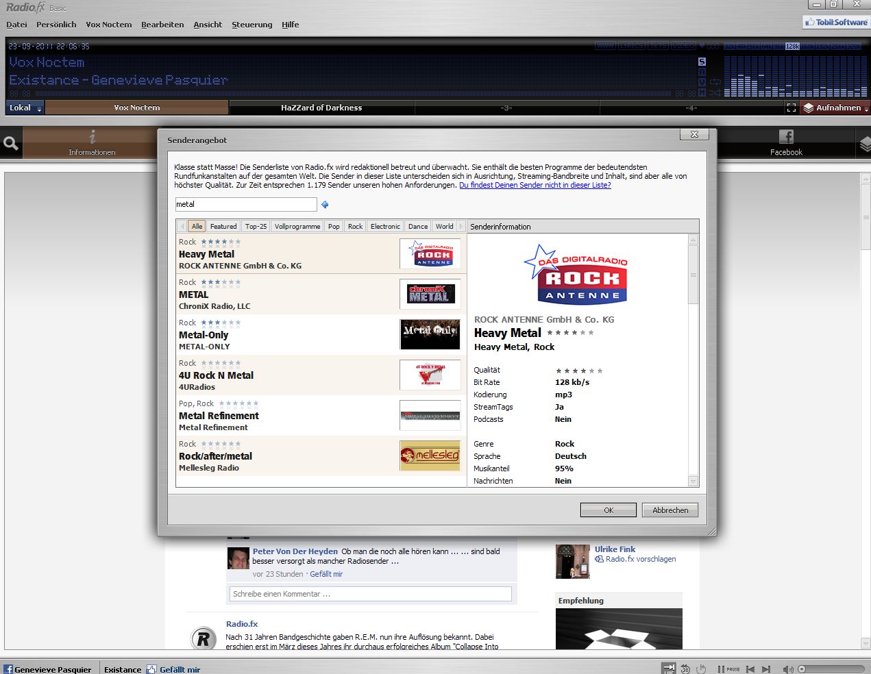Screen dimensions: 871x674
Task: Switch to the Top-25 station tab
Action: tap(256, 226)
